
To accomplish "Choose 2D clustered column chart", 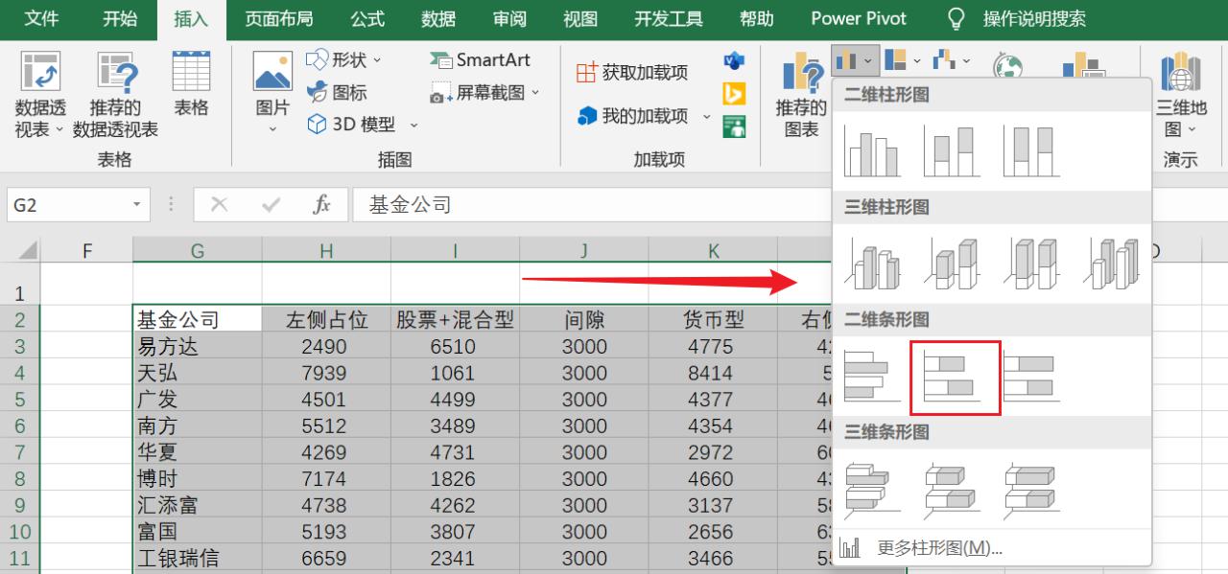I will pyautogui.click(x=872, y=150).
